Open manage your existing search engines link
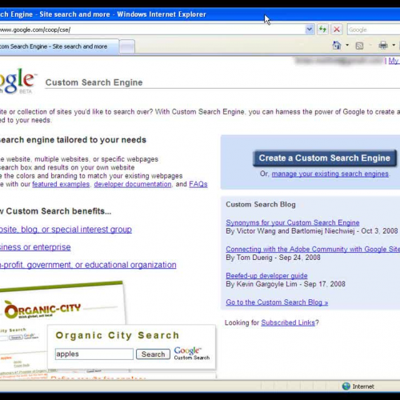400x400 pixels. [x=330, y=174]
